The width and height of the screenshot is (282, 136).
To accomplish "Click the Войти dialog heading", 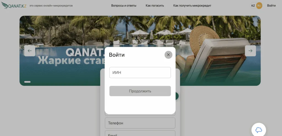I will click(117, 55).
